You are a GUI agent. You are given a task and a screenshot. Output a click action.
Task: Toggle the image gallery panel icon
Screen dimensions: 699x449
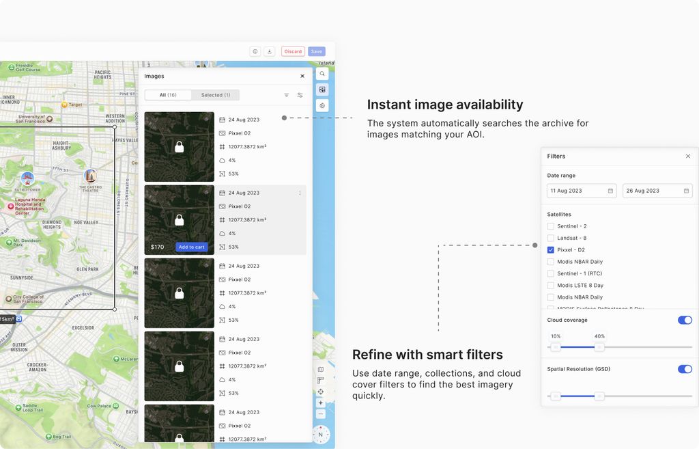coord(322,90)
